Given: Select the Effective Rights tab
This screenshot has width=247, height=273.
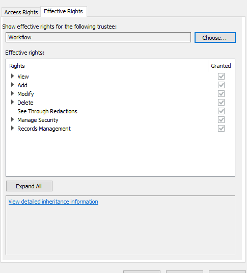Looking at the screenshot, I should click(x=64, y=12).
